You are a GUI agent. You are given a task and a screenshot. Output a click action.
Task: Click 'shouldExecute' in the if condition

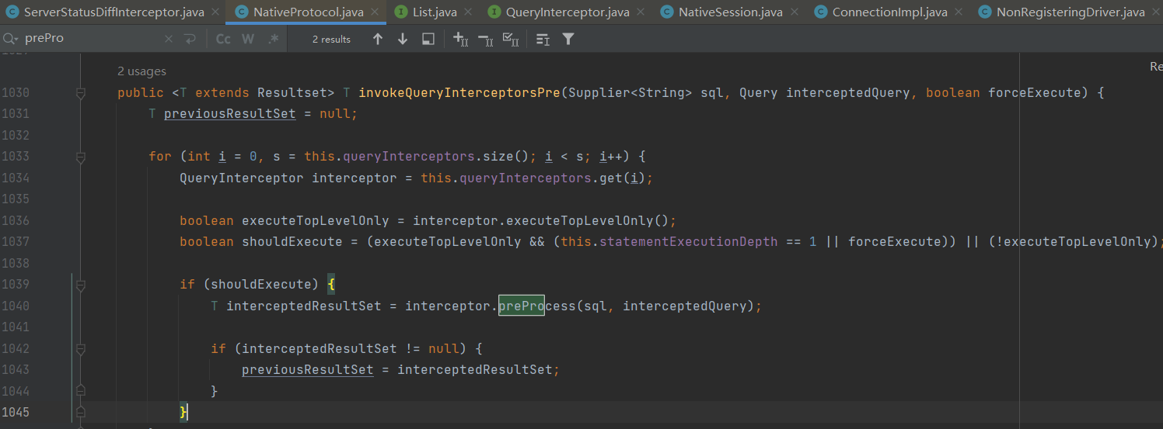[261, 285]
